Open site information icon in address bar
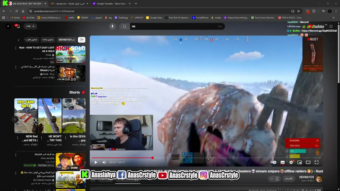 pos(31,11)
